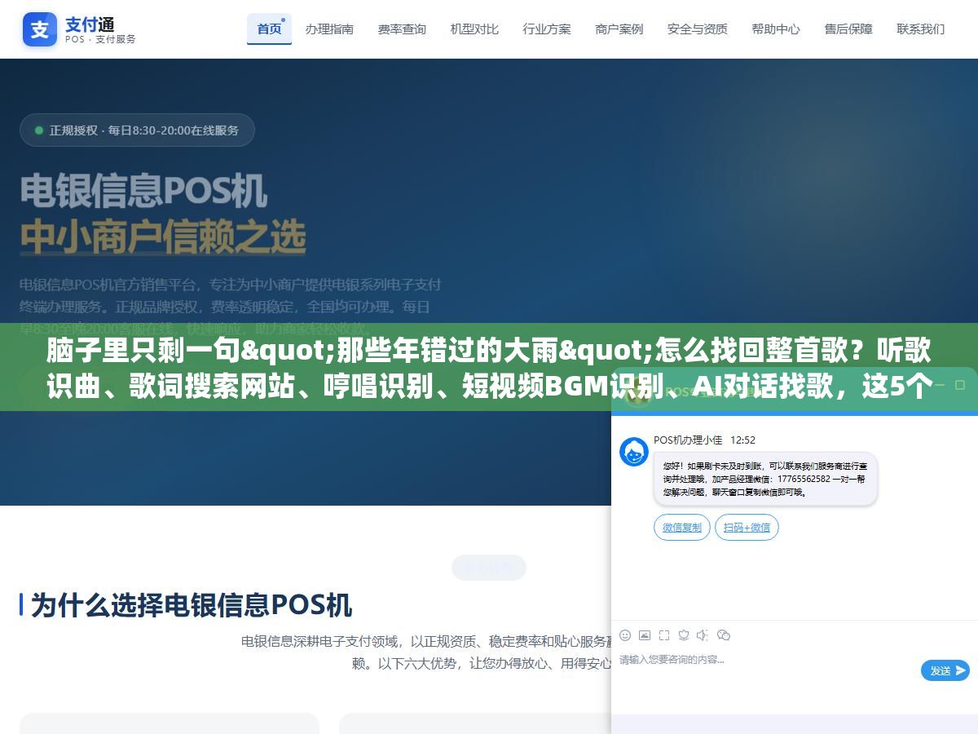
Task: Click the chat message bubble with phone number
Action: (x=765, y=479)
